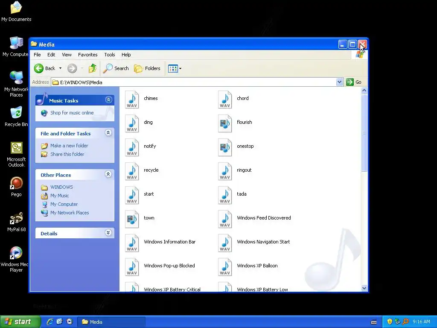Open My Music from Other Places
The height and width of the screenshot is (328, 437).
pyautogui.click(x=59, y=196)
